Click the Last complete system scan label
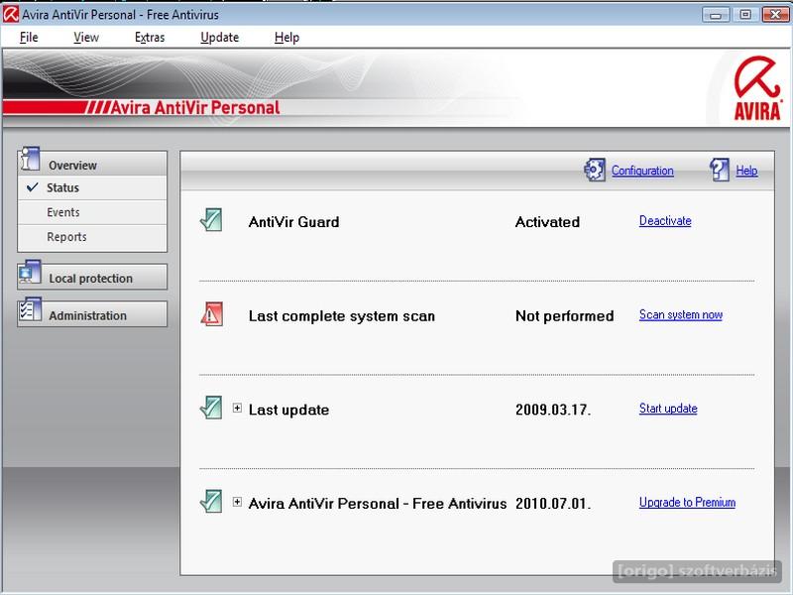 [341, 316]
